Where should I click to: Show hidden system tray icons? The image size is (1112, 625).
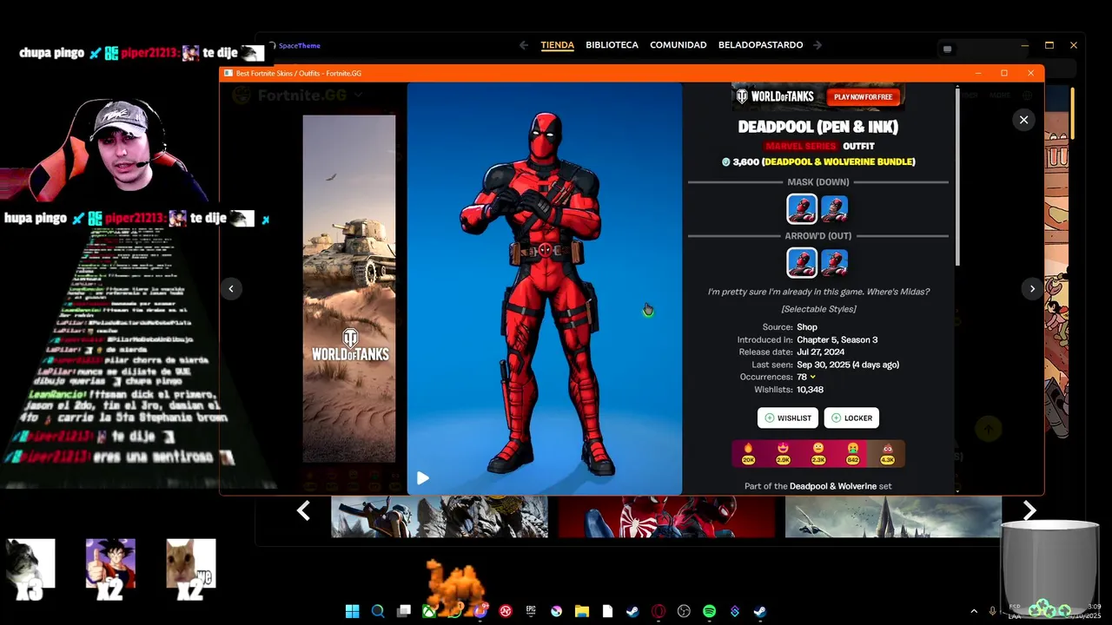coord(973,611)
